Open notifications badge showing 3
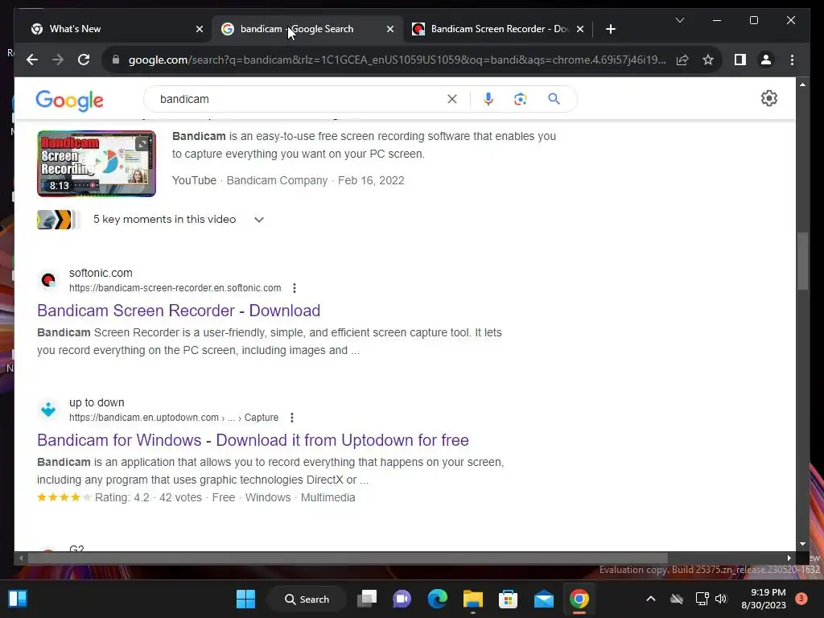The image size is (824, 618). [x=801, y=599]
